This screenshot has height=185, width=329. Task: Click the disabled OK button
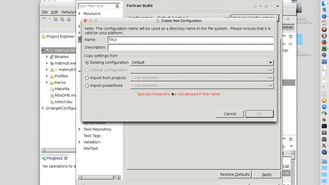pyautogui.click(x=260, y=114)
